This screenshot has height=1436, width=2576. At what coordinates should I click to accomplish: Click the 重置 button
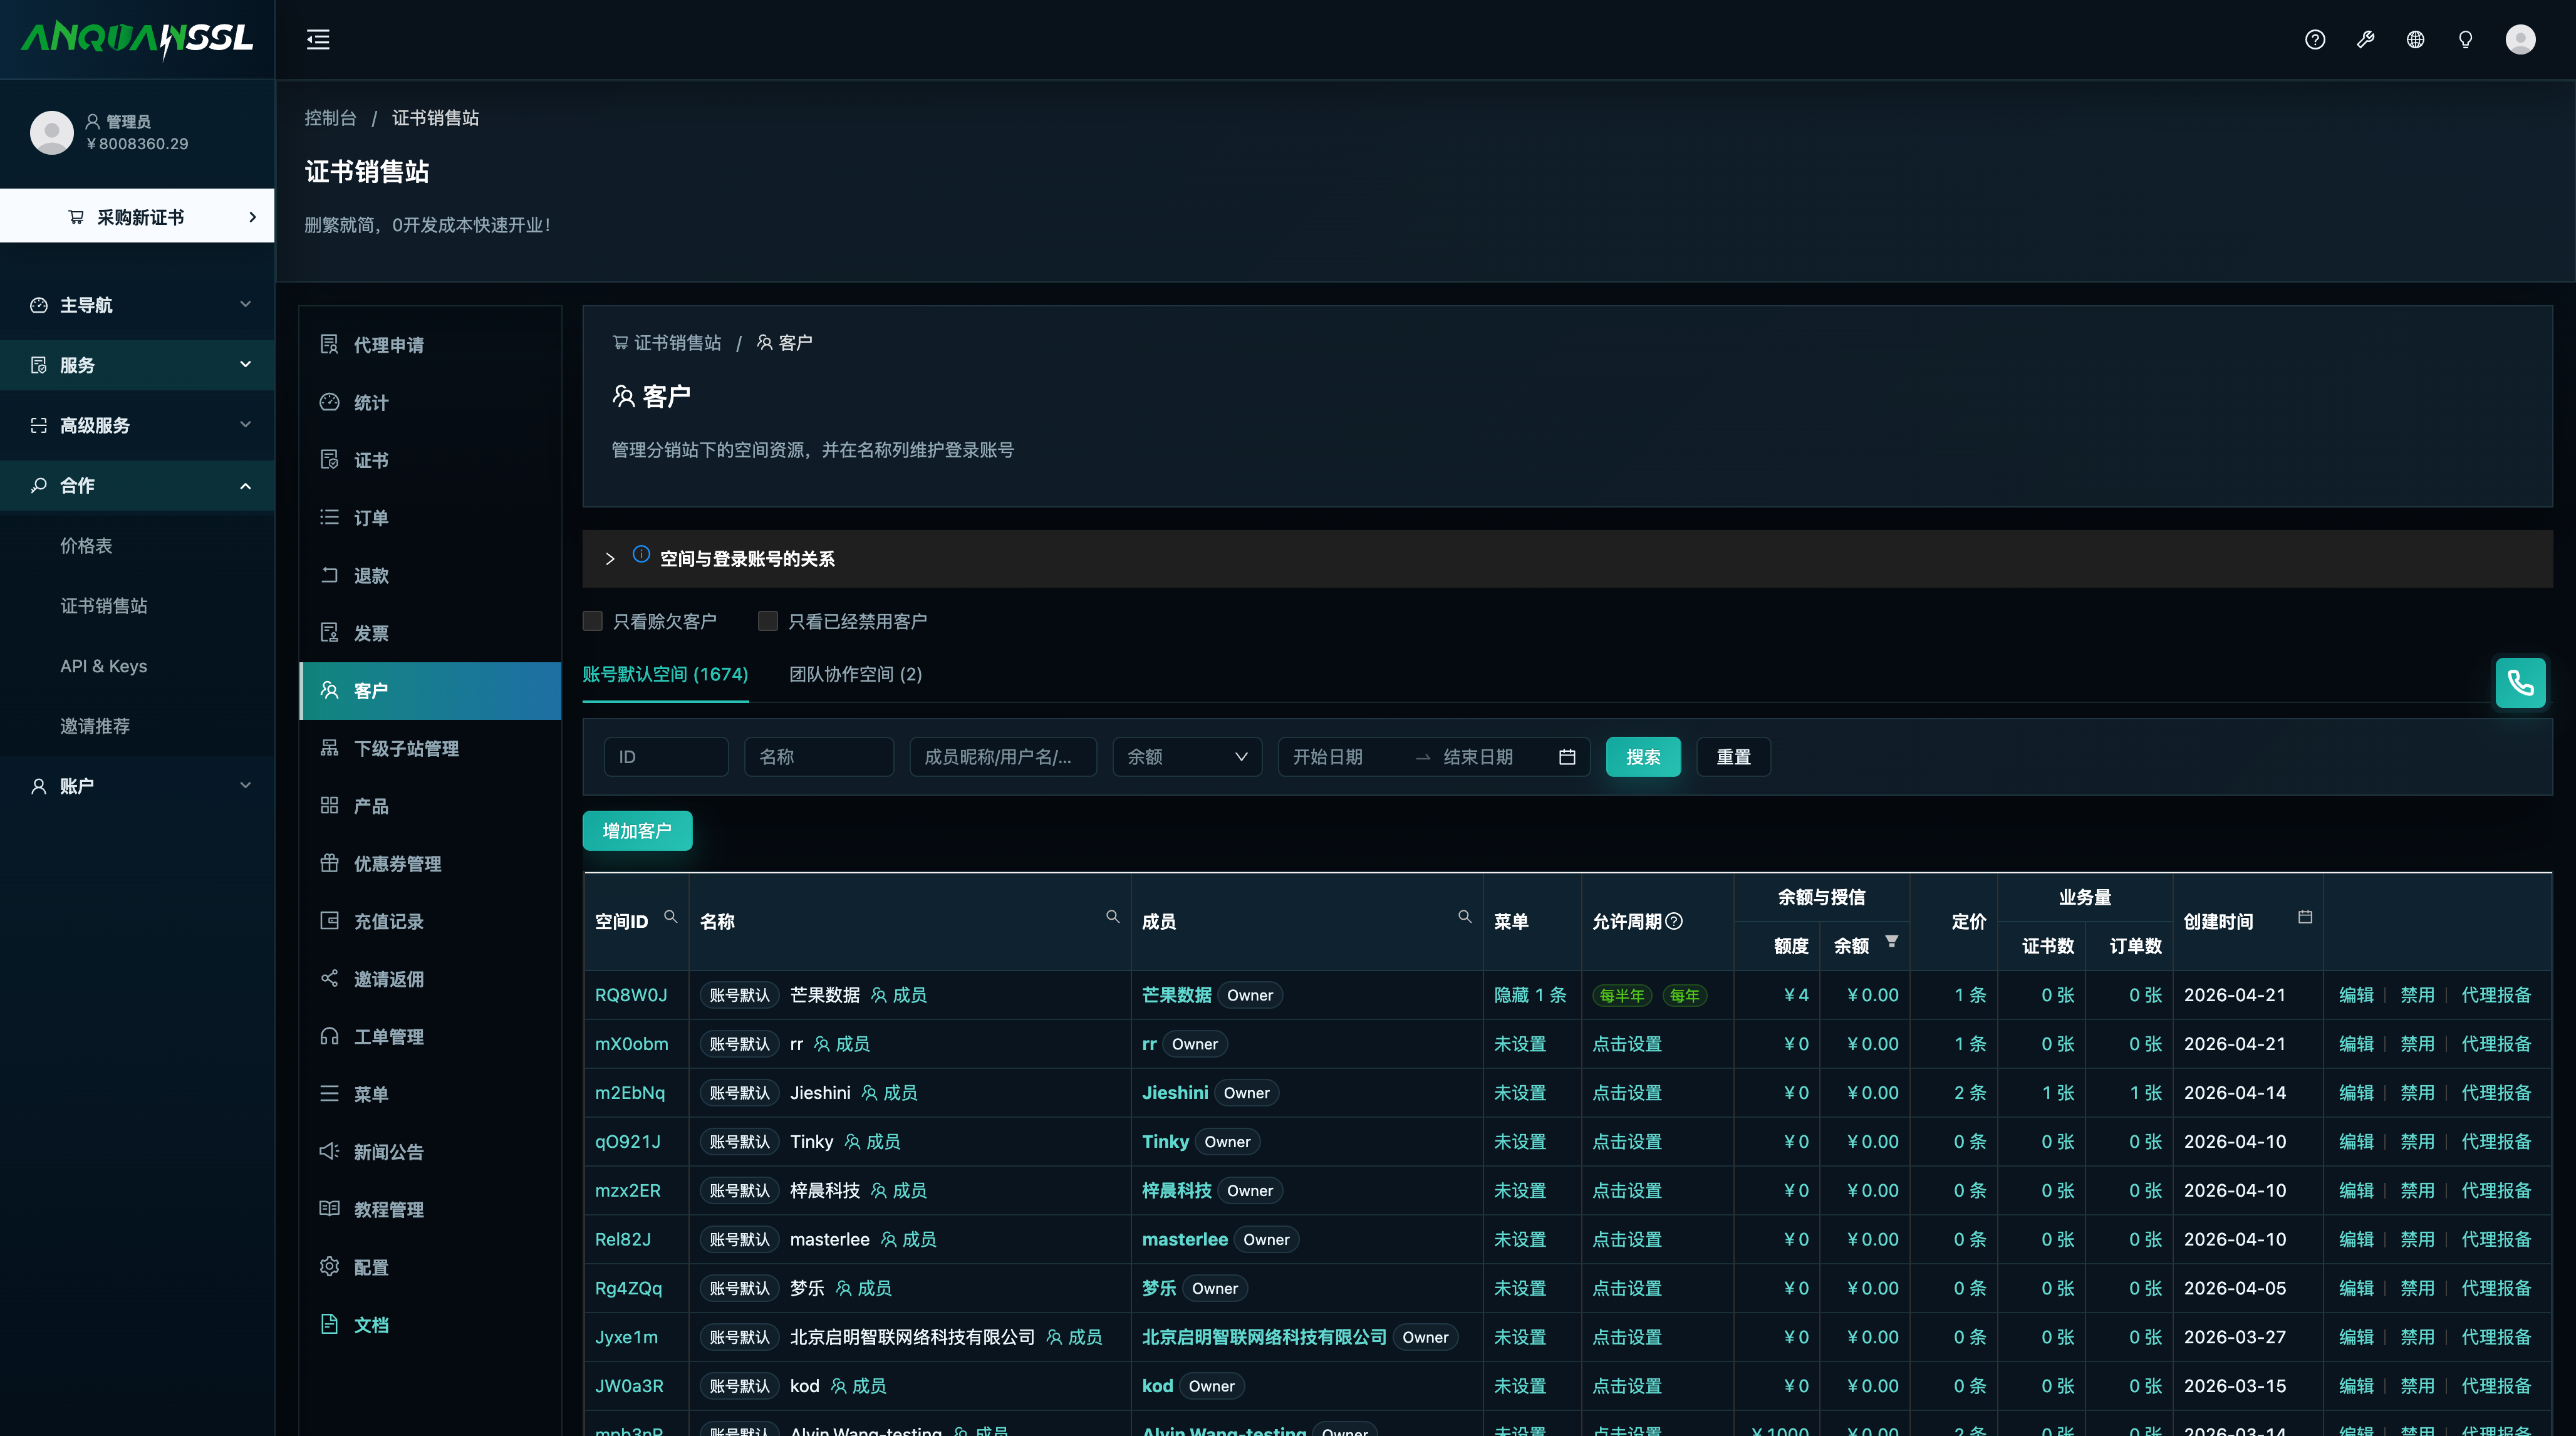pos(1733,757)
